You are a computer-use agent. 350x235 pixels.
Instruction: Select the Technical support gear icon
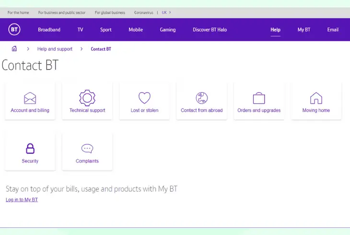click(x=87, y=98)
